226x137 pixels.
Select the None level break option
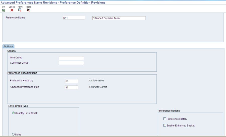point(13,134)
